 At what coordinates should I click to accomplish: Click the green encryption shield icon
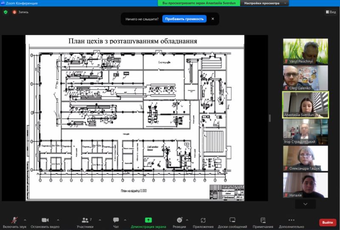(6, 12)
